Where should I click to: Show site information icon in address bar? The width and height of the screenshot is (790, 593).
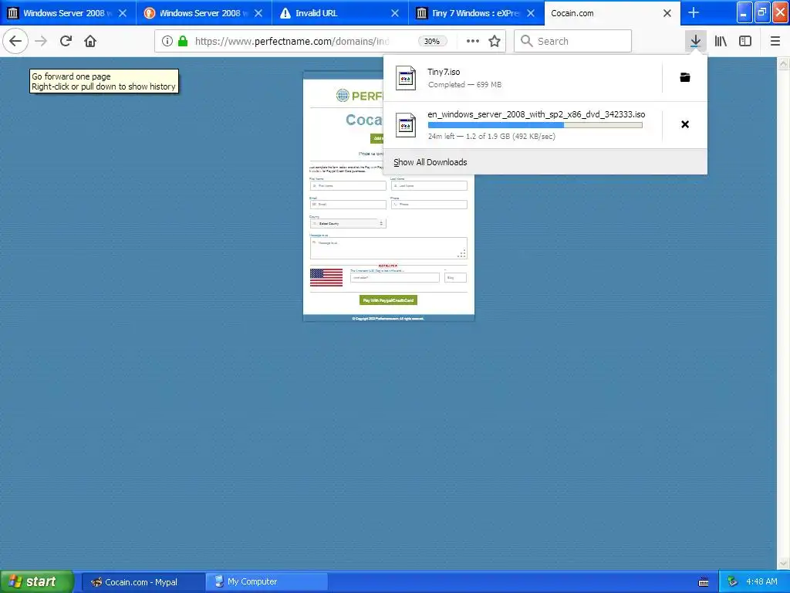pyautogui.click(x=167, y=41)
